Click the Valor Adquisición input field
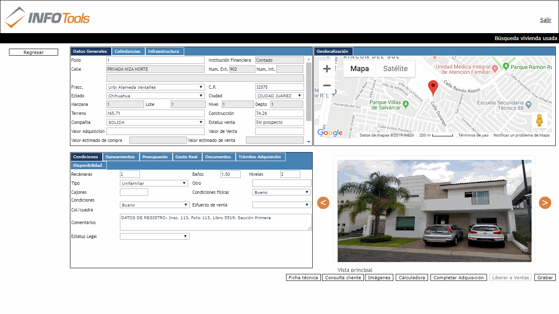 (156, 131)
